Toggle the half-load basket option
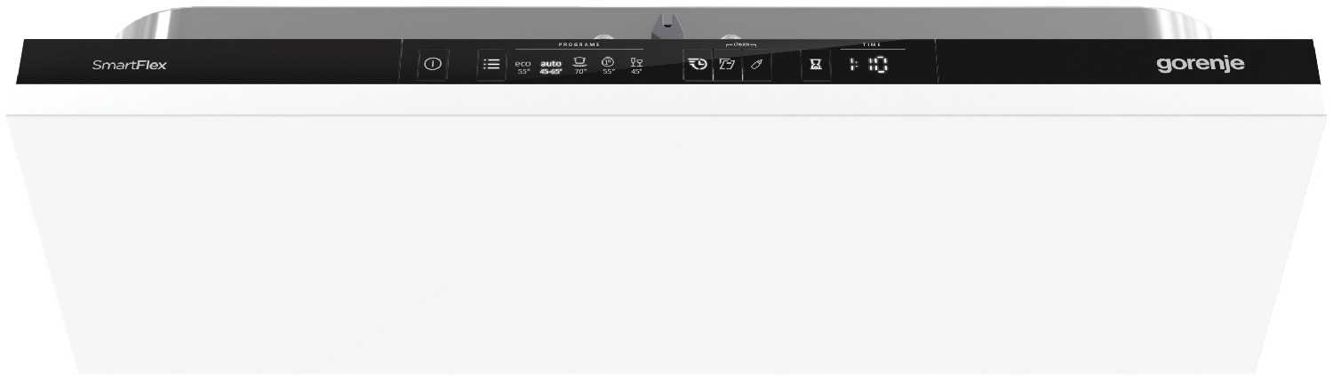The image size is (1333, 379). pos(727,65)
